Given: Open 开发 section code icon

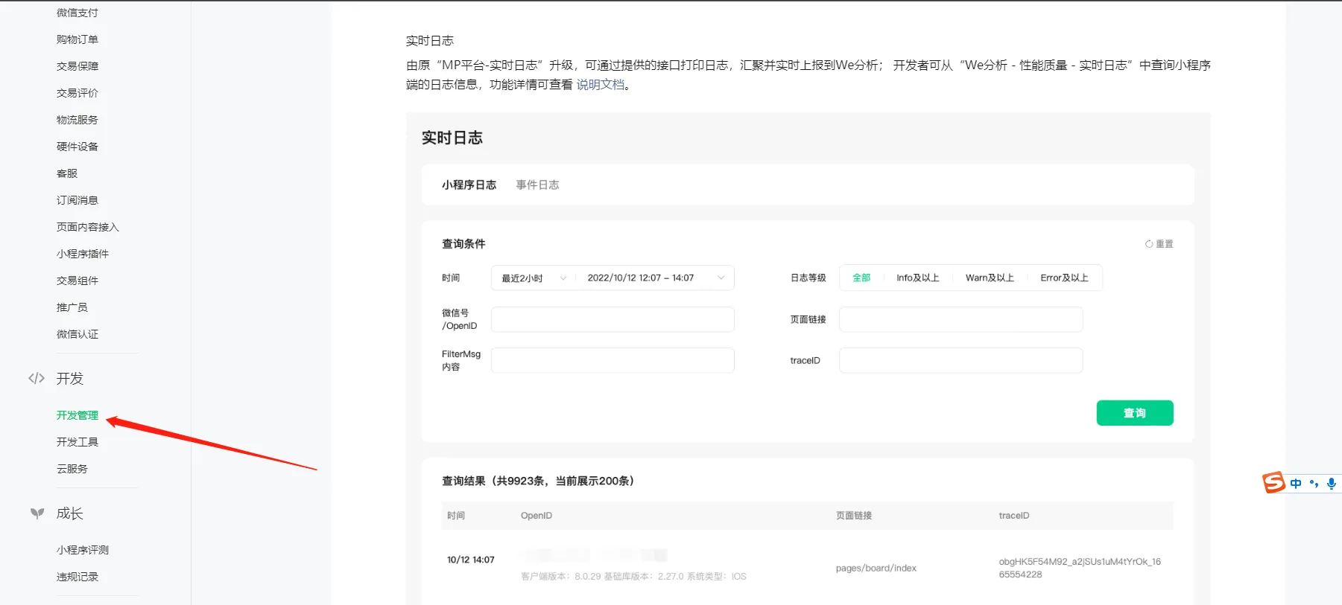Looking at the screenshot, I should (x=37, y=378).
